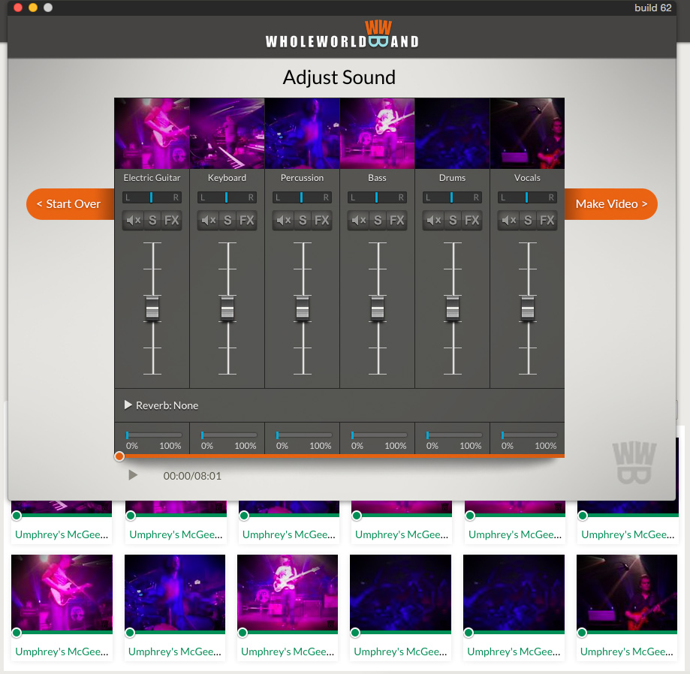Mute the Bass channel

pyautogui.click(x=359, y=221)
